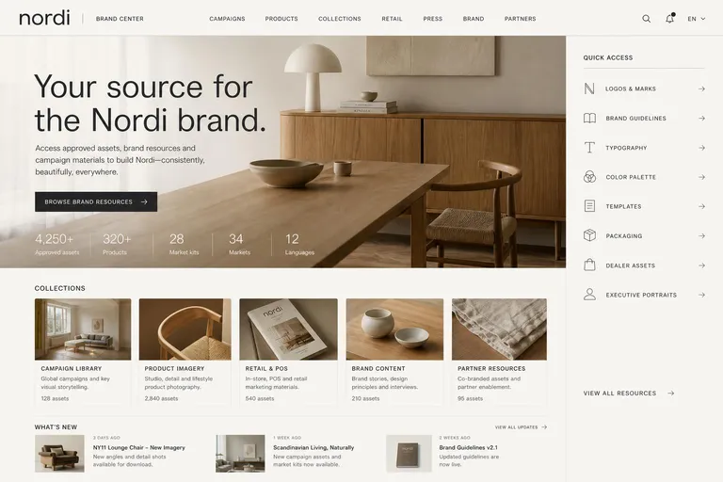
Task: Open the Products nav menu
Action: coord(281,19)
